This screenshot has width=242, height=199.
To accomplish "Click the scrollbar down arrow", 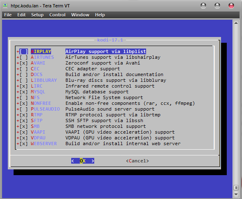I will coord(236,194).
